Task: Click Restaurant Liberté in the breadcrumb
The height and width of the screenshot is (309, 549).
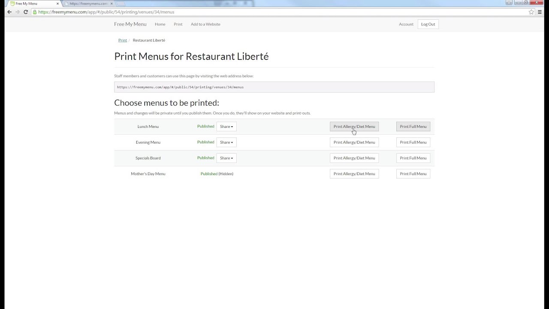Action: click(149, 40)
